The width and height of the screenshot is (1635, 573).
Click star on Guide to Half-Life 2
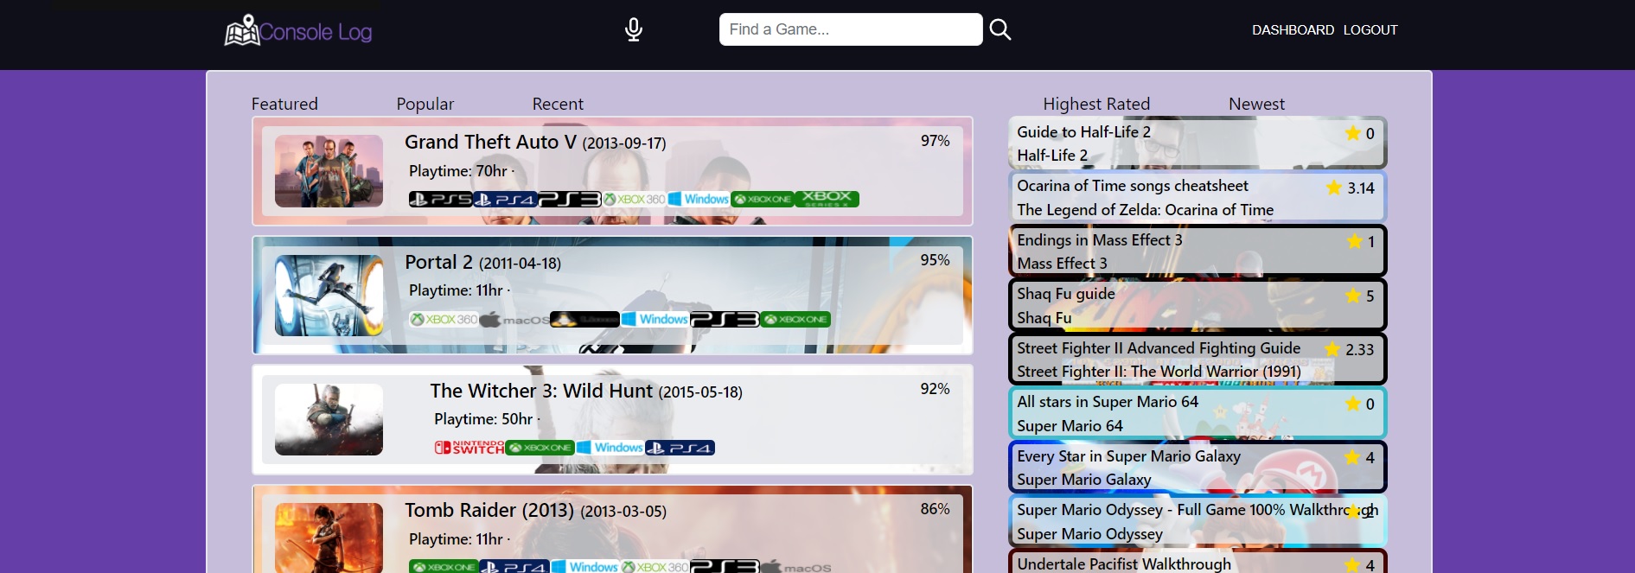[1353, 133]
